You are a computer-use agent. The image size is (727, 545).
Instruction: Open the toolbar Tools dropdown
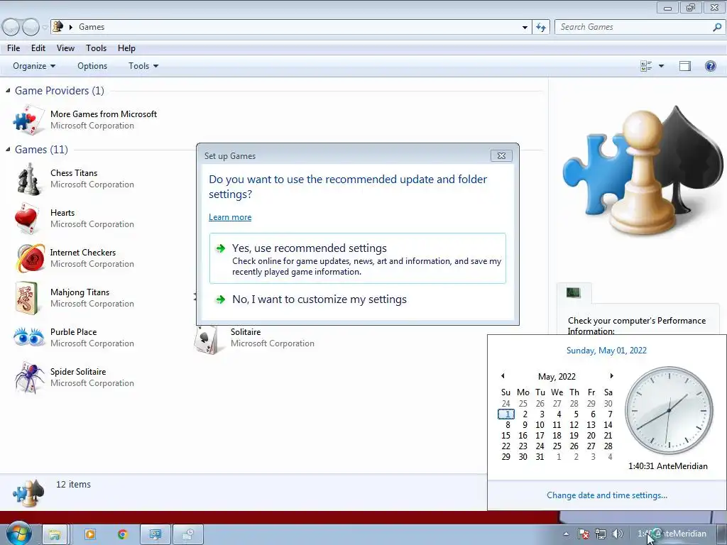click(143, 66)
